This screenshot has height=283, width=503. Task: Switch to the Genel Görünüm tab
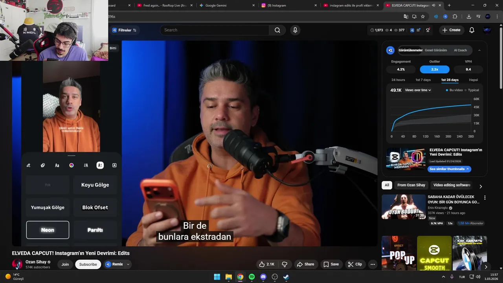[x=436, y=50]
